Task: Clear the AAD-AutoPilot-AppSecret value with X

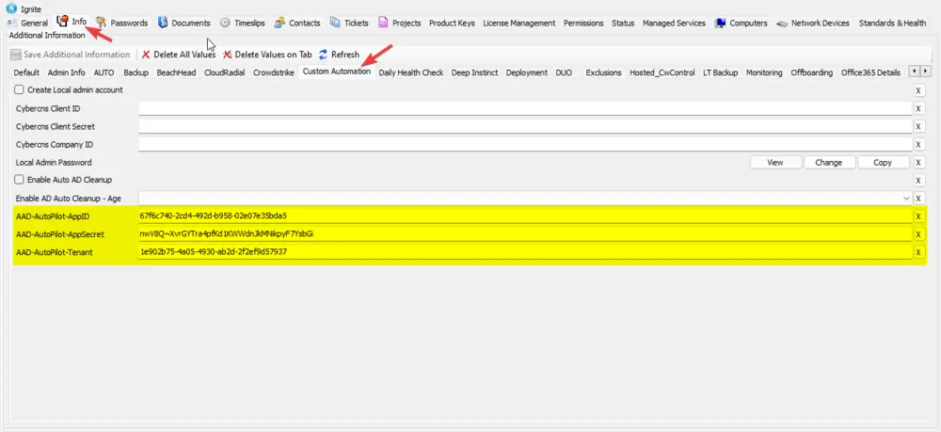Action: (x=918, y=234)
